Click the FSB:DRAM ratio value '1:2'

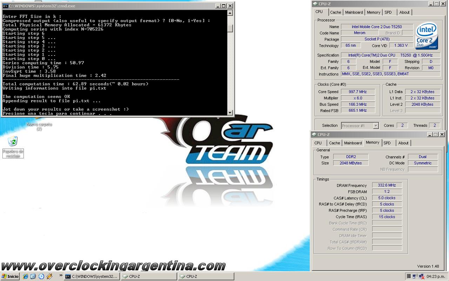click(x=387, y=191)
